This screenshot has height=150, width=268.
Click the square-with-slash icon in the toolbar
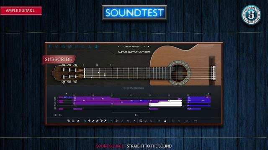coord(141,120)
